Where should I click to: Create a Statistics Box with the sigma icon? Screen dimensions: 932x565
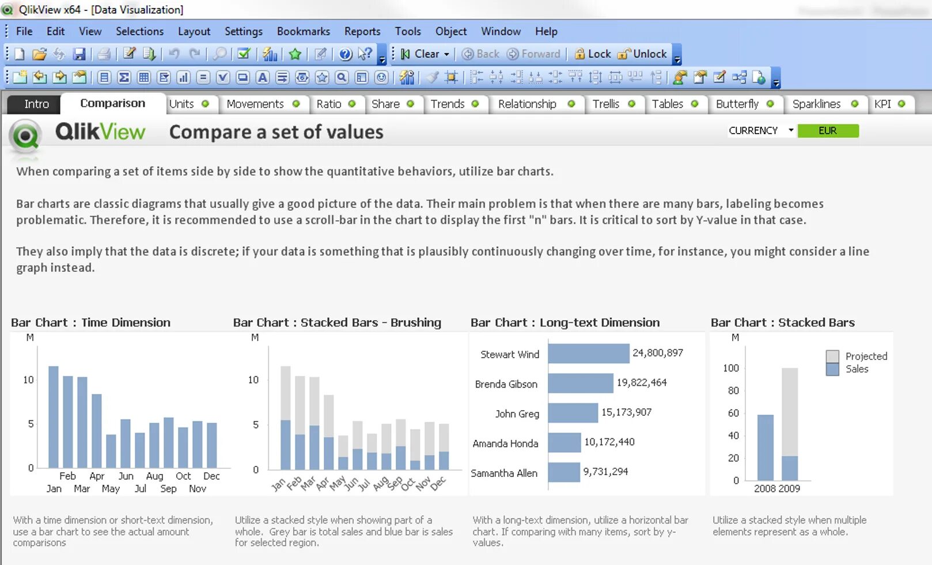[124, 77]
